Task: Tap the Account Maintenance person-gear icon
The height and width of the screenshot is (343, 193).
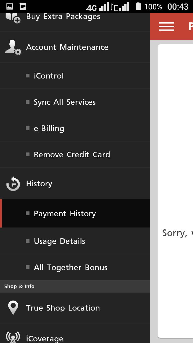Action: [x=13, y=47]
